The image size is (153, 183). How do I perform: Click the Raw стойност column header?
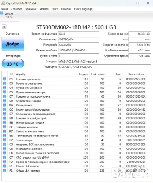click(x=135, y=74)
